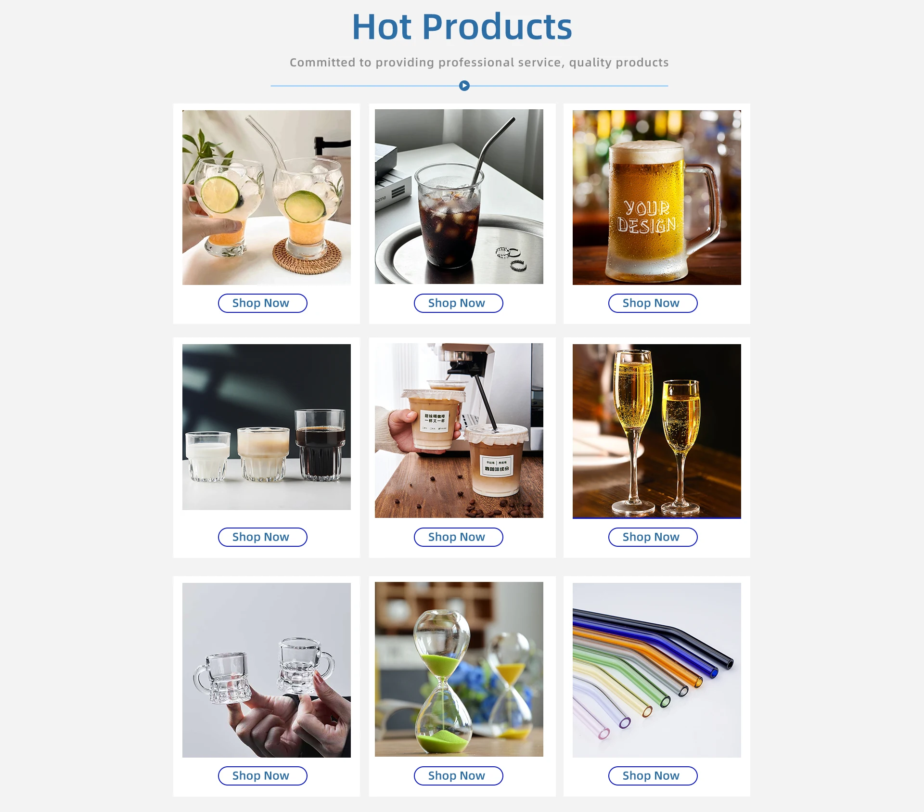This screenshot has height=812, width=924.
Task: Open the lime cocktail glasses product image
Action: 267,197
